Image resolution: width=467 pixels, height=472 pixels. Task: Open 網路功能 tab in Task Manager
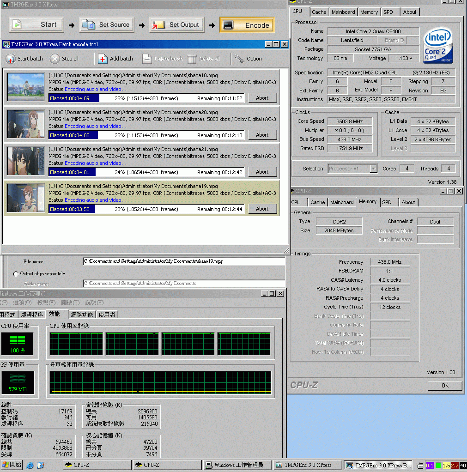[x=82, y=315]
